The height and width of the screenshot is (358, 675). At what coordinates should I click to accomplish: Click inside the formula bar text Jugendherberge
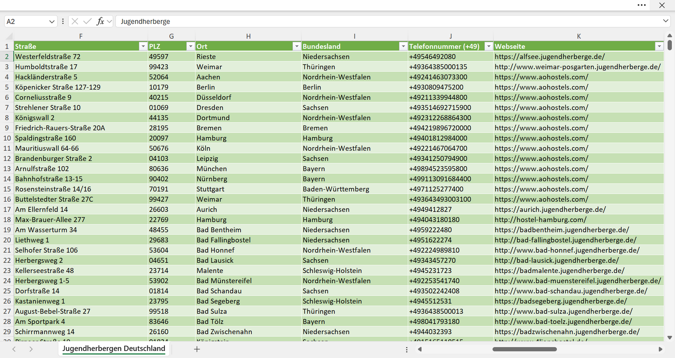click(145, 21)
